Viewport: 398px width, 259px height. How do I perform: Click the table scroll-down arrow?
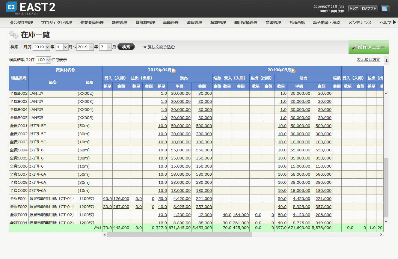click(386, 221)
